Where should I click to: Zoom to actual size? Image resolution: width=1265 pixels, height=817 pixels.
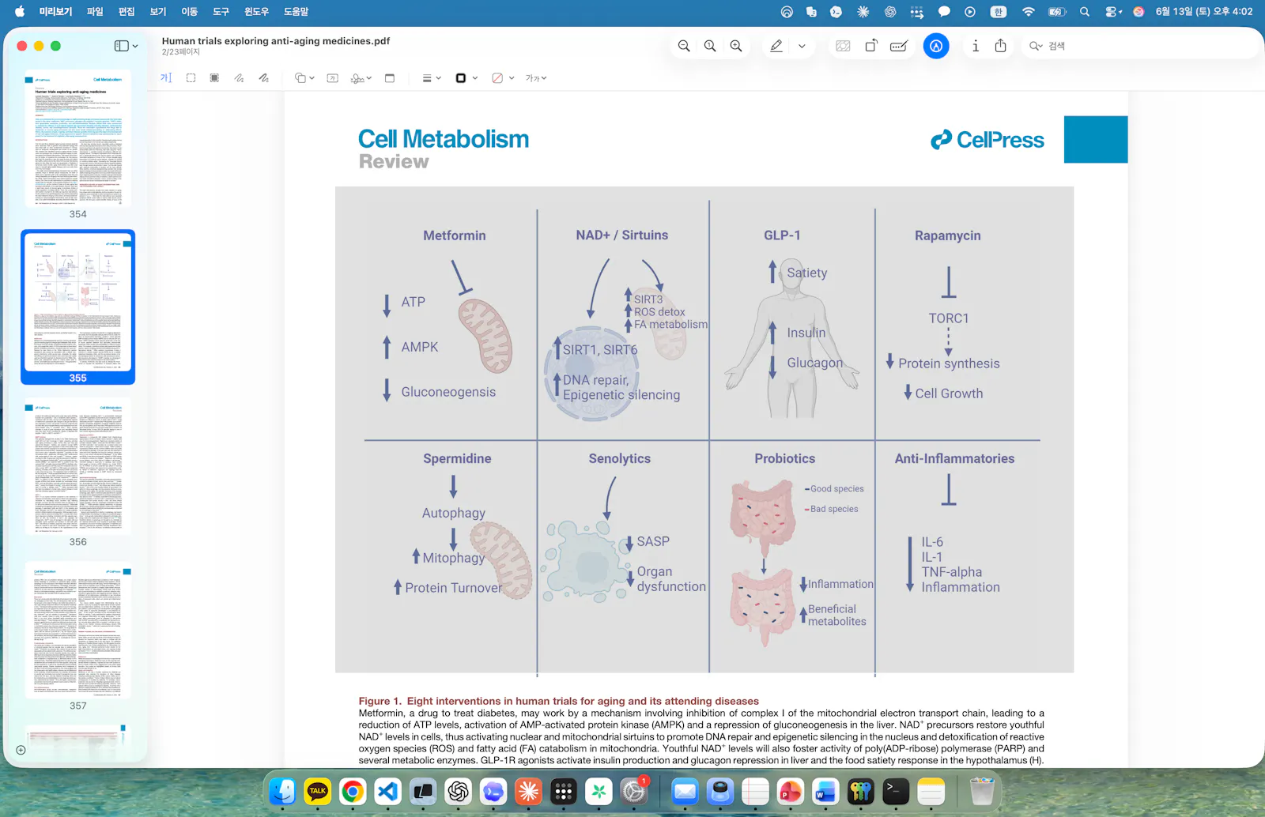pyautogui.click(x=710, y=46)
